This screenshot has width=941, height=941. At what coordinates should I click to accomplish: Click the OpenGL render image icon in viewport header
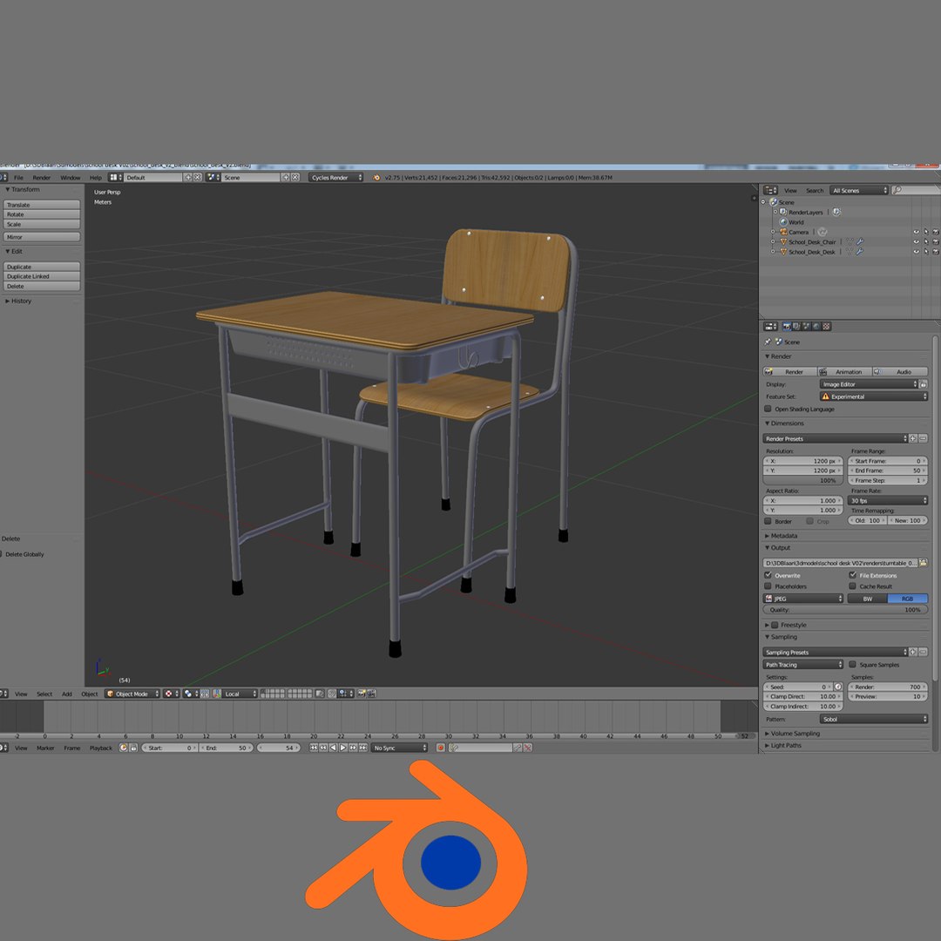click(362, 694)
